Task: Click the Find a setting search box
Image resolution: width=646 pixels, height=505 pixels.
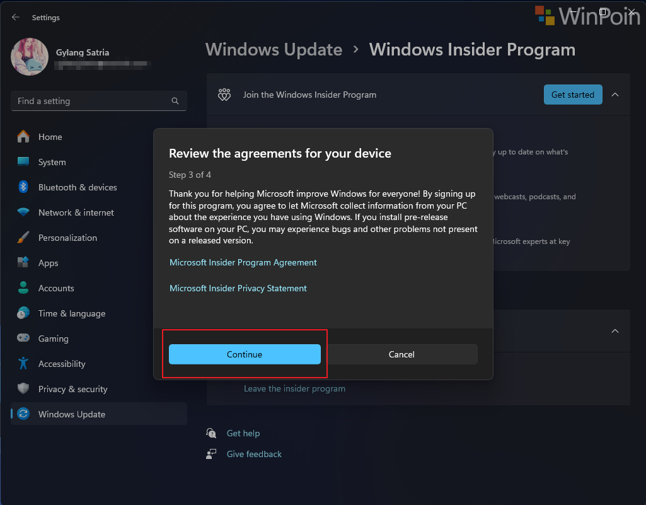Action: [99, 101]
